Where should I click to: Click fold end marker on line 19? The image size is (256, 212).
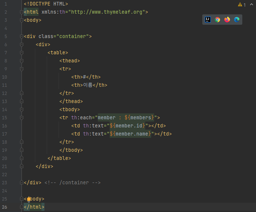(x=21, y=150)
